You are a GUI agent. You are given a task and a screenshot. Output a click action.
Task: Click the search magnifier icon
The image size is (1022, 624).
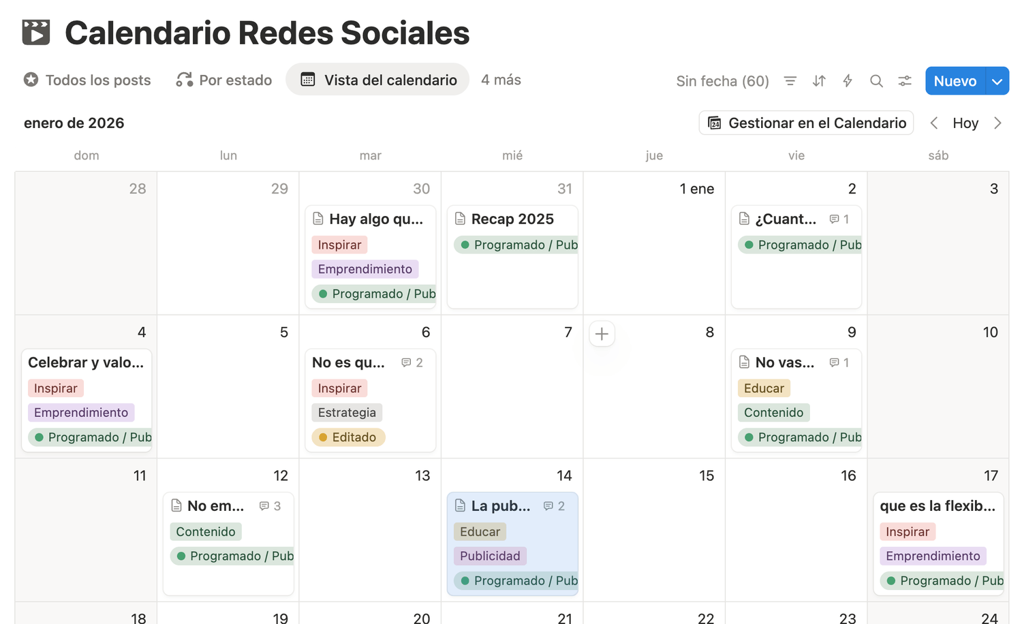tap(876, 81)
